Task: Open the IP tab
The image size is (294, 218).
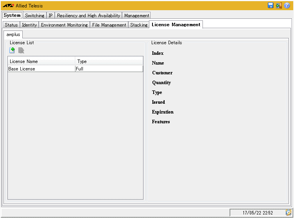Action: (x=50, y=16)
